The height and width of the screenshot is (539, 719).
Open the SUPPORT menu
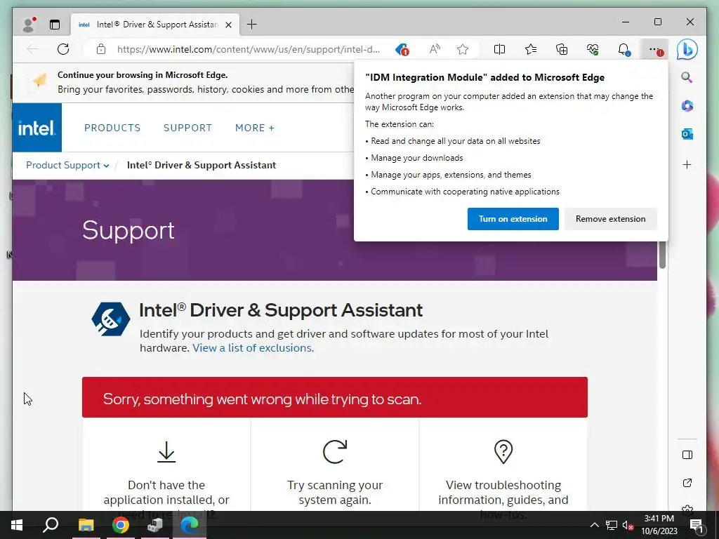[187, 128]
